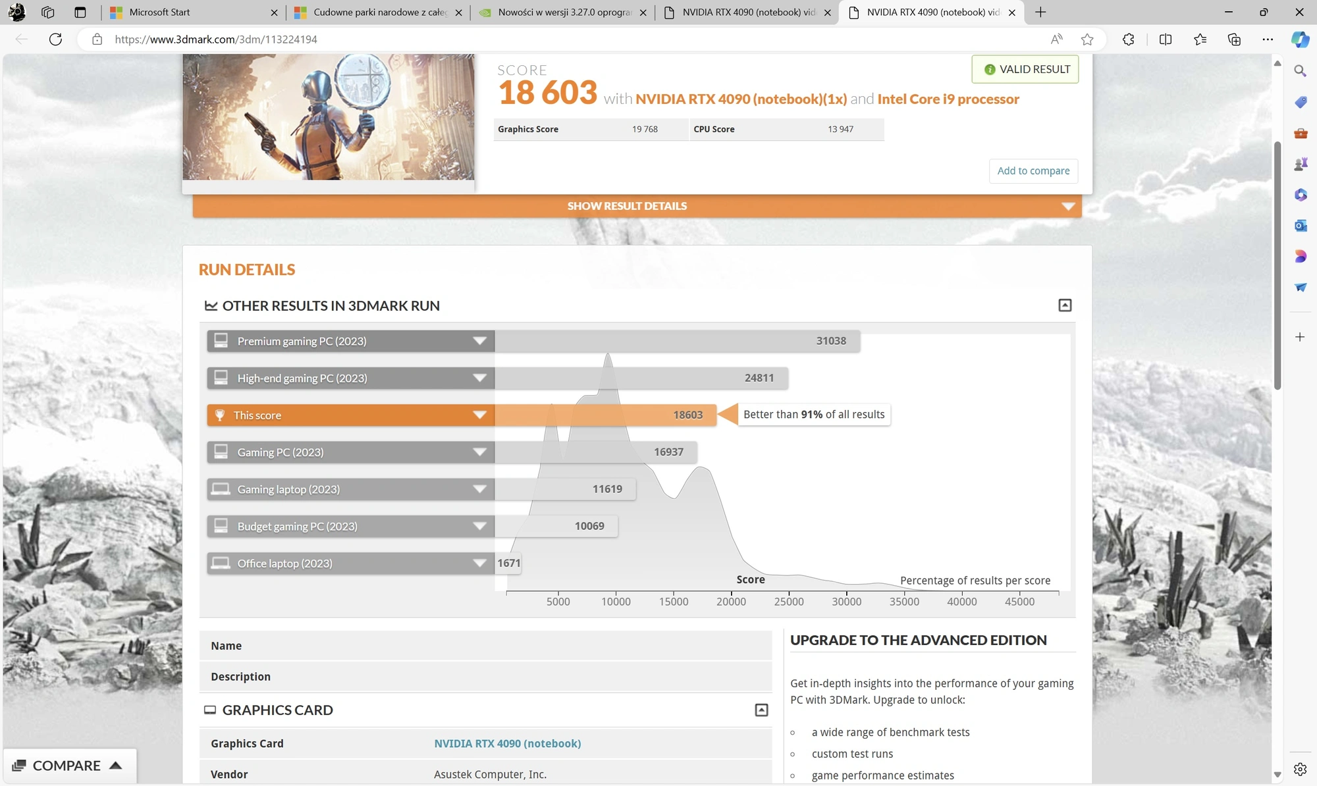Collapse the Graphics Card section
The image size is (1317, 786).
761,710
